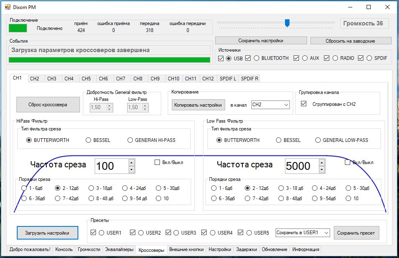
Task: Toggle the USER4 preset checkbox
Action: pos(204,233)
